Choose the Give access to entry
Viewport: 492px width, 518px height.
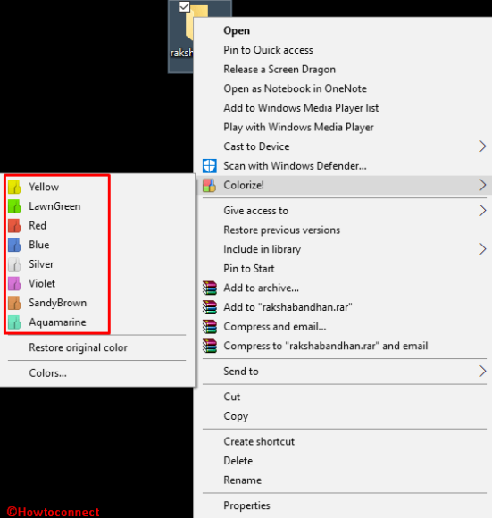pyautogui.click(x=256, y=211)
